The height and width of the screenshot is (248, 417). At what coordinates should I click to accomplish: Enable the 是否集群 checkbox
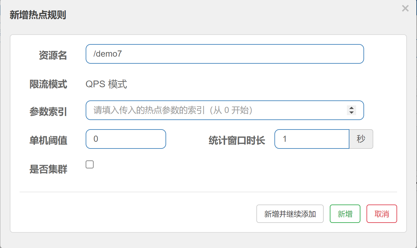click(90, 164)
